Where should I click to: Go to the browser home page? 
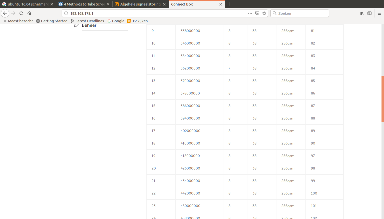pos(29,13)
